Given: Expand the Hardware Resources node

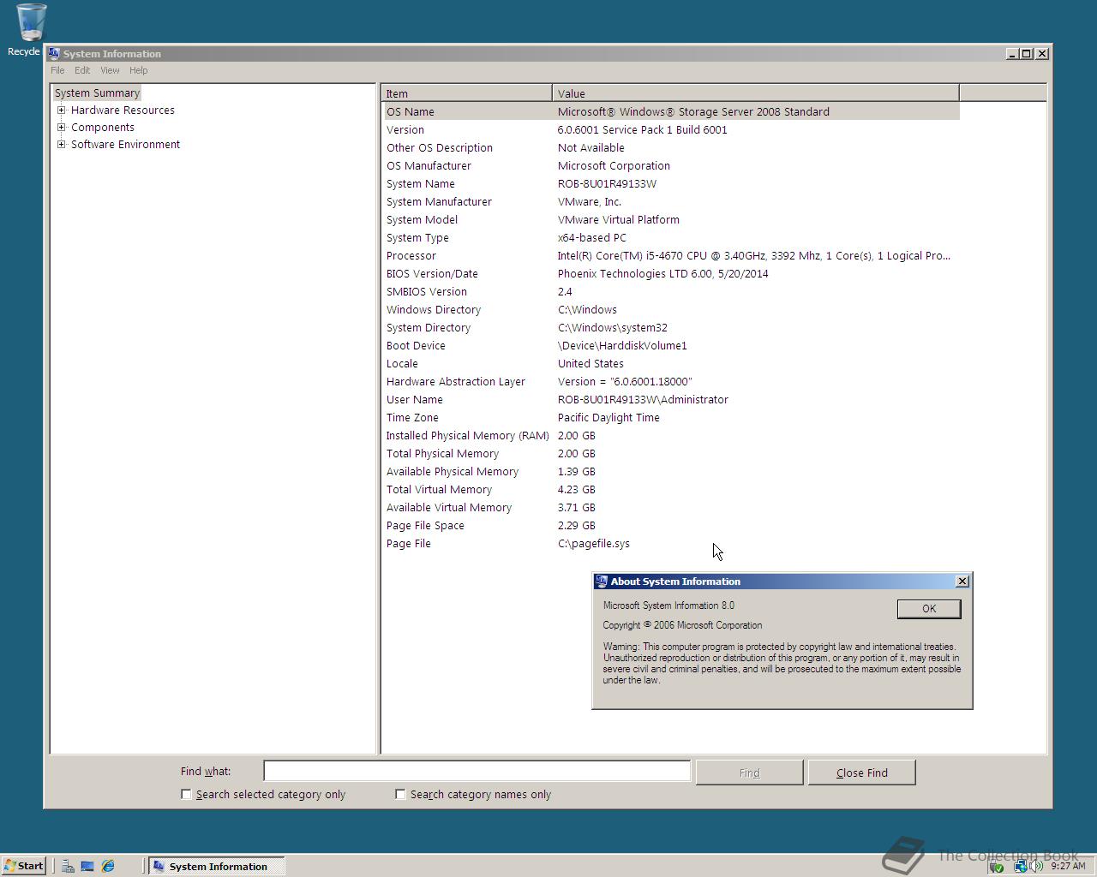Looking at the screenshot, I should click(x=62, y=110).
